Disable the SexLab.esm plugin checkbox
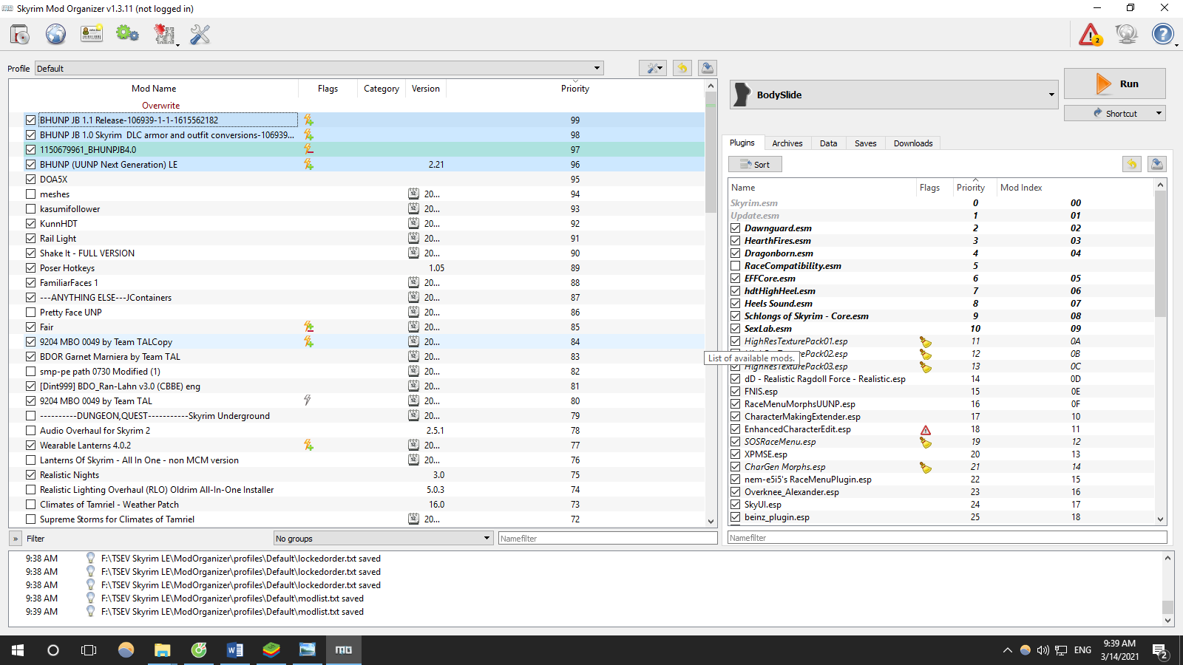The height and width of the screenshot is (665, 1183). 735,328
